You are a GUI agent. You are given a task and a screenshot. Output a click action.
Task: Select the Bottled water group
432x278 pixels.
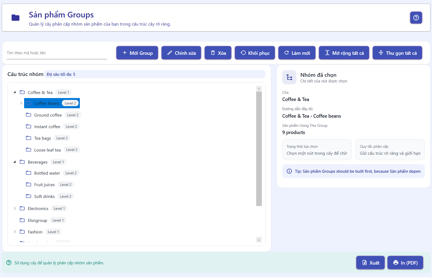pos(47,173)
